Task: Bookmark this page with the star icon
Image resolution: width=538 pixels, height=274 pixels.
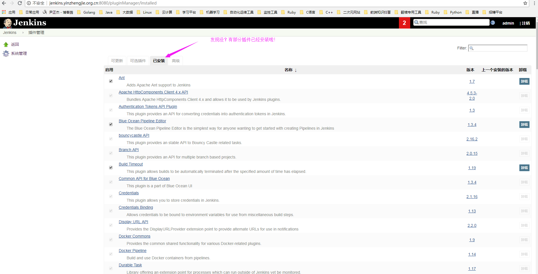Action: (525, 3)
